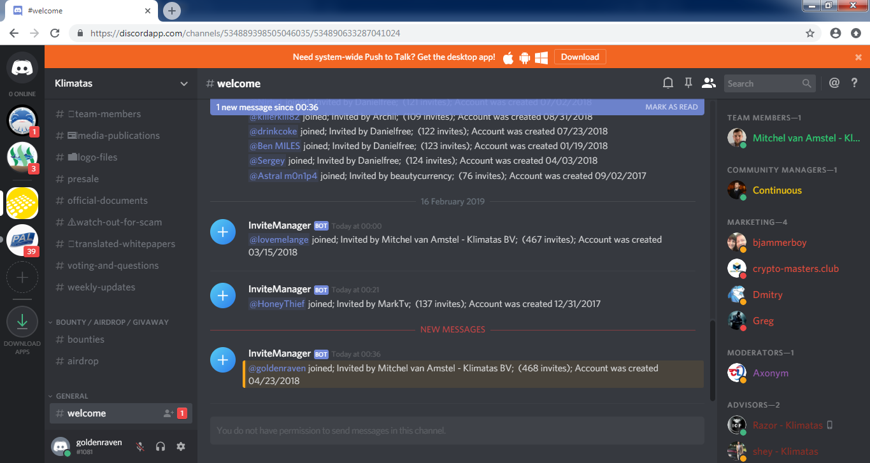Viewport: 870px width, 463px height.
Task: Open user settings gear icon
Action: [x=181, y=446]
